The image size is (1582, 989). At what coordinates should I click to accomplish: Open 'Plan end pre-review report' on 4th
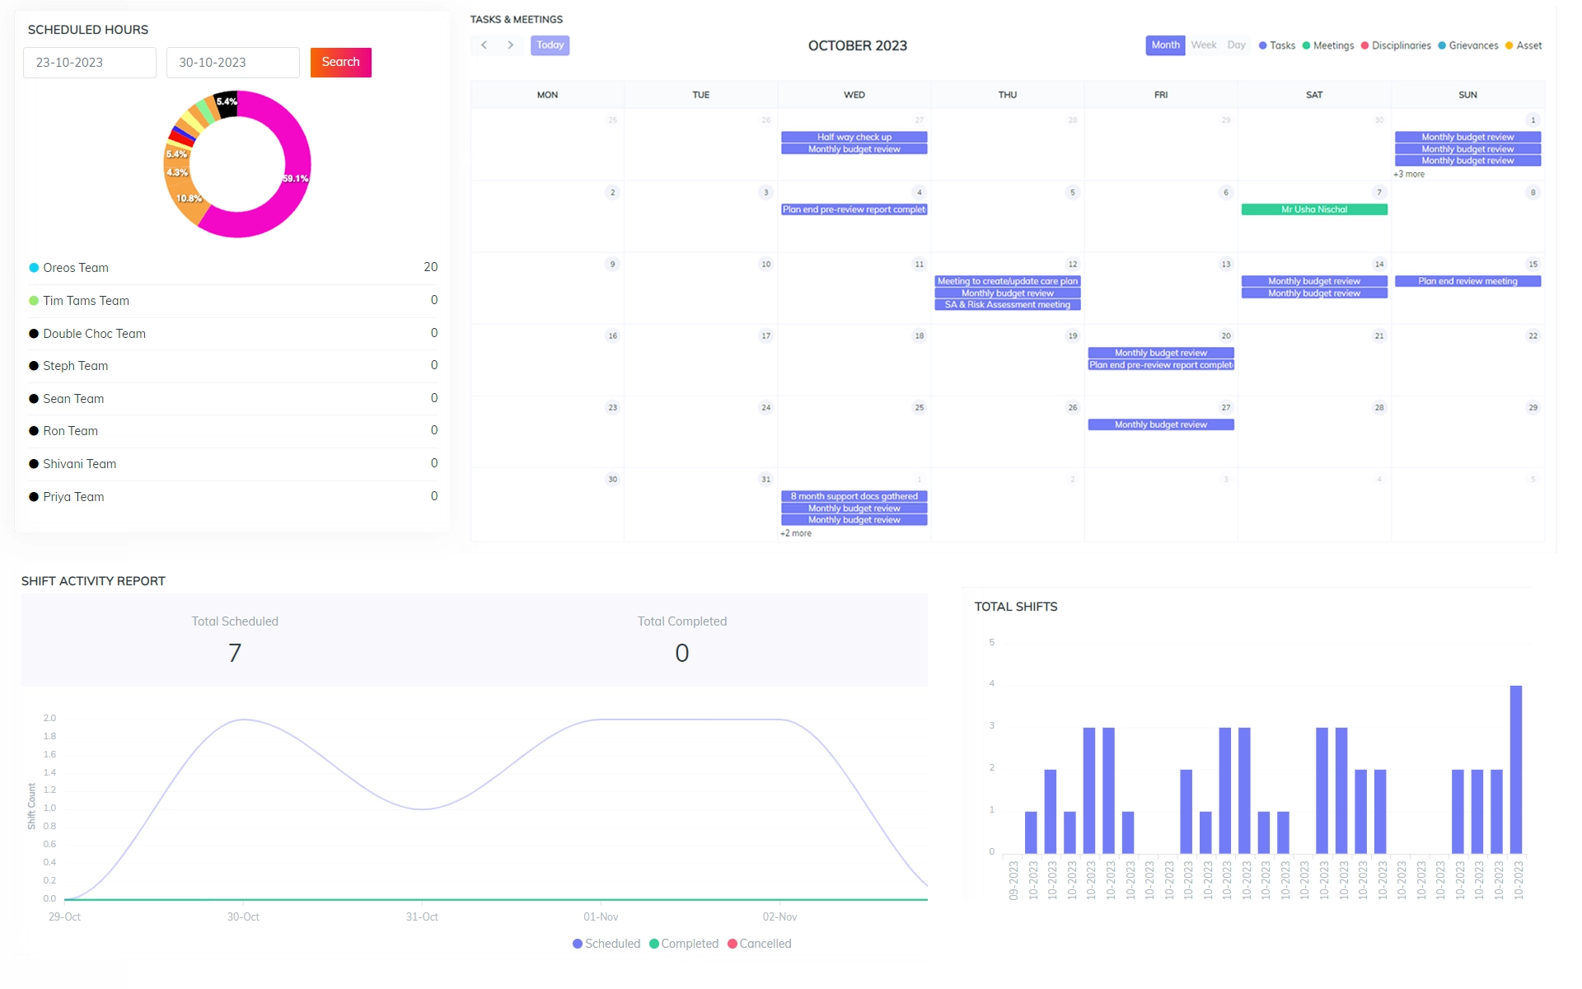point(854,209)
